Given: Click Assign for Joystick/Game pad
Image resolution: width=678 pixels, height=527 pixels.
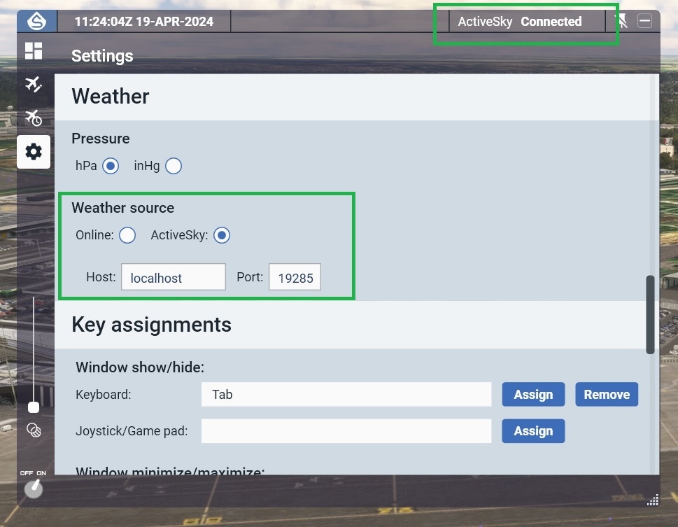Looking at the screenshot, I should (x=533, y=431).
